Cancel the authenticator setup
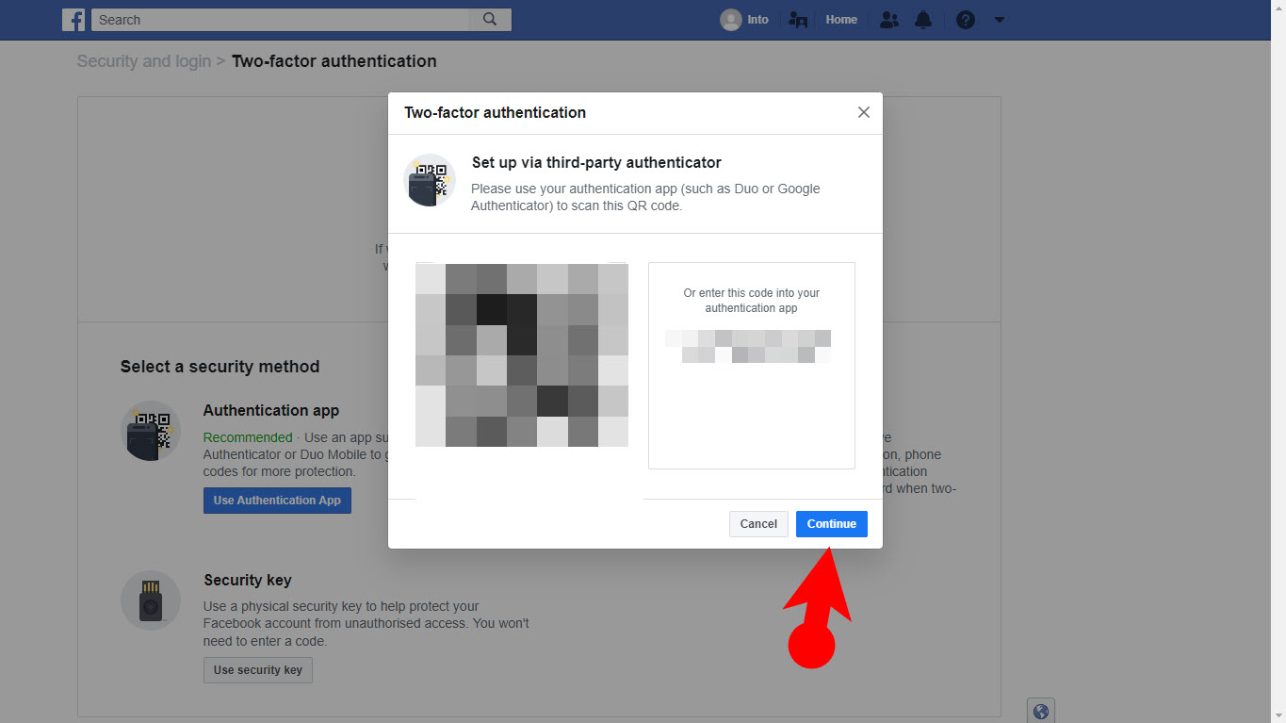Viewport: 1286px width, 723px height. point(758,524)
